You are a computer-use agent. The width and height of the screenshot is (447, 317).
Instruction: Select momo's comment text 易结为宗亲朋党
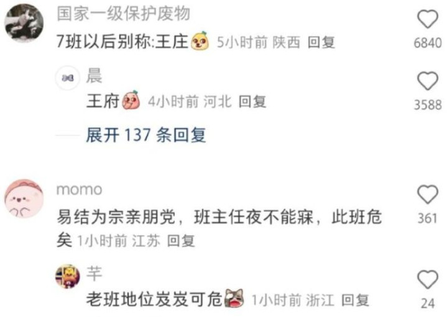tap(116, 217)
